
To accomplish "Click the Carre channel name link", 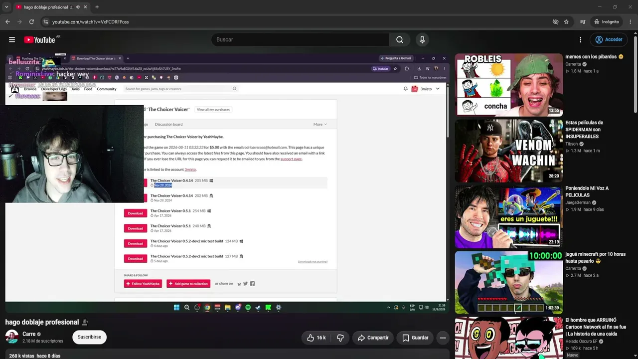I will pos(29,334).
